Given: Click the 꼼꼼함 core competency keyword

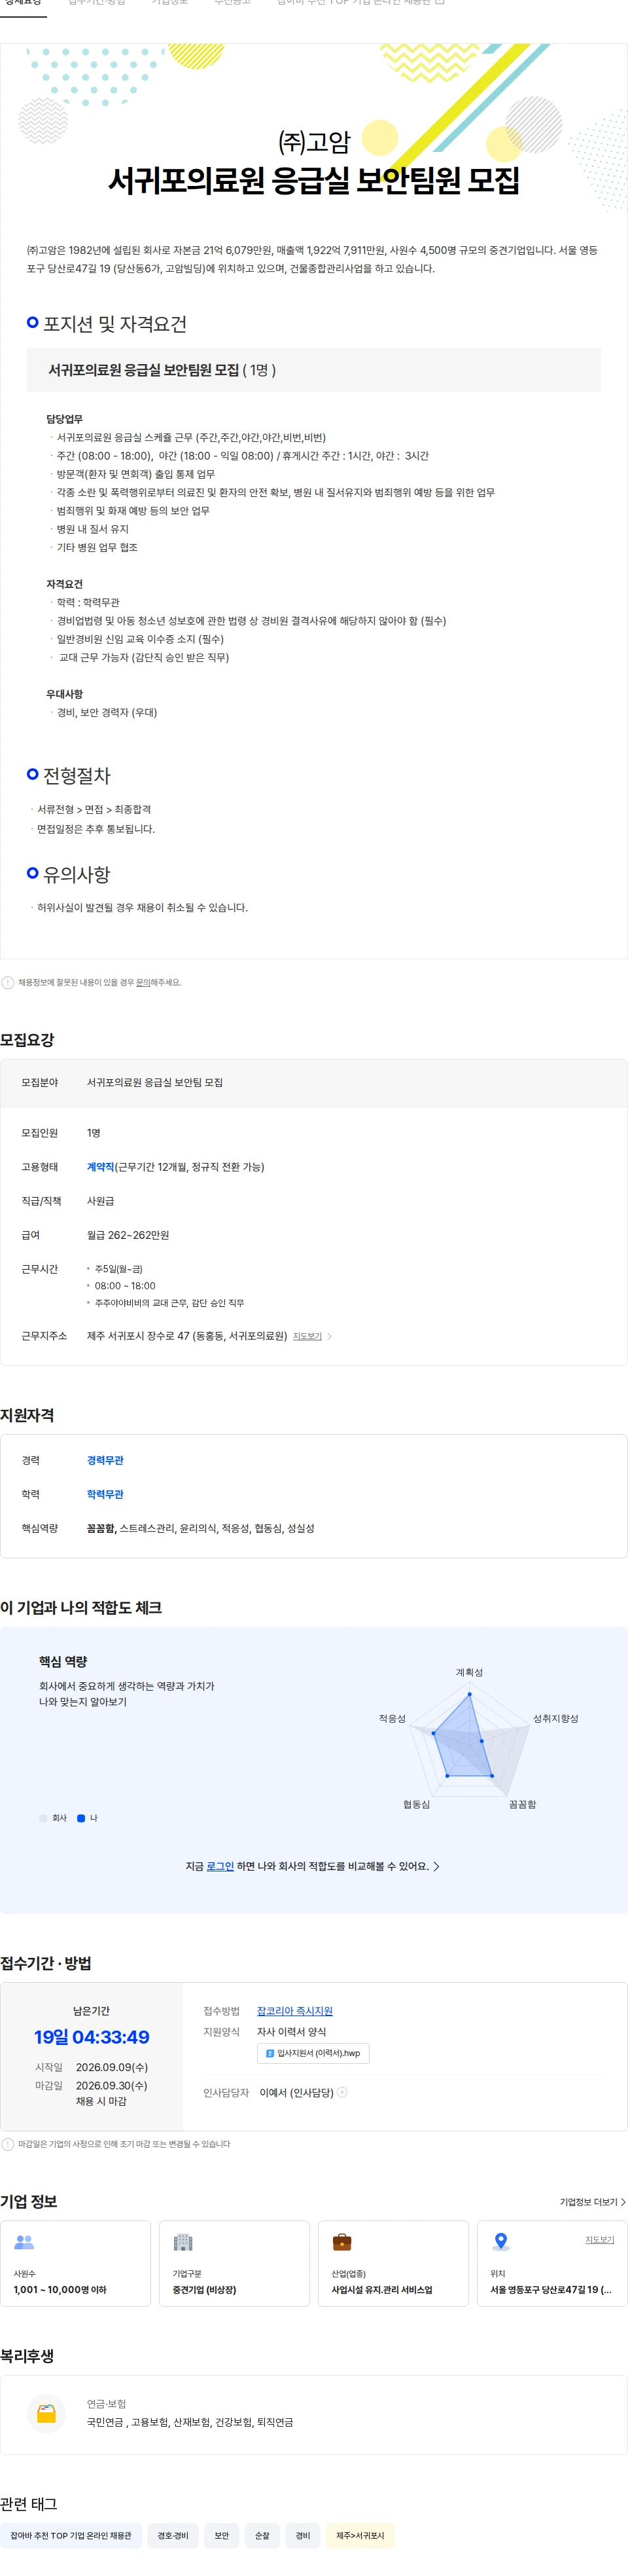Looking at the screenshot, I should tap(101, 1528).
